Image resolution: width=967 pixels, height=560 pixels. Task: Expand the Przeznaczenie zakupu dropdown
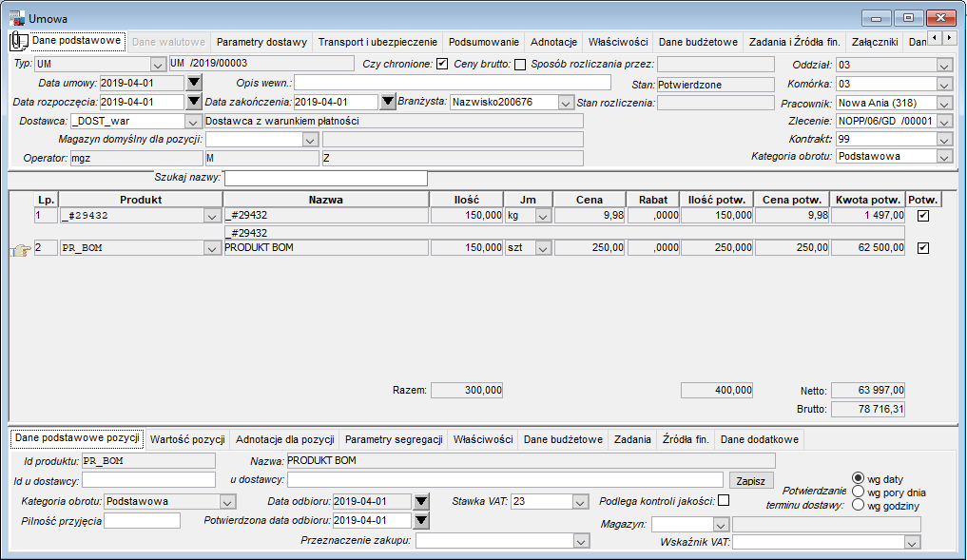[x=580, y=542]
